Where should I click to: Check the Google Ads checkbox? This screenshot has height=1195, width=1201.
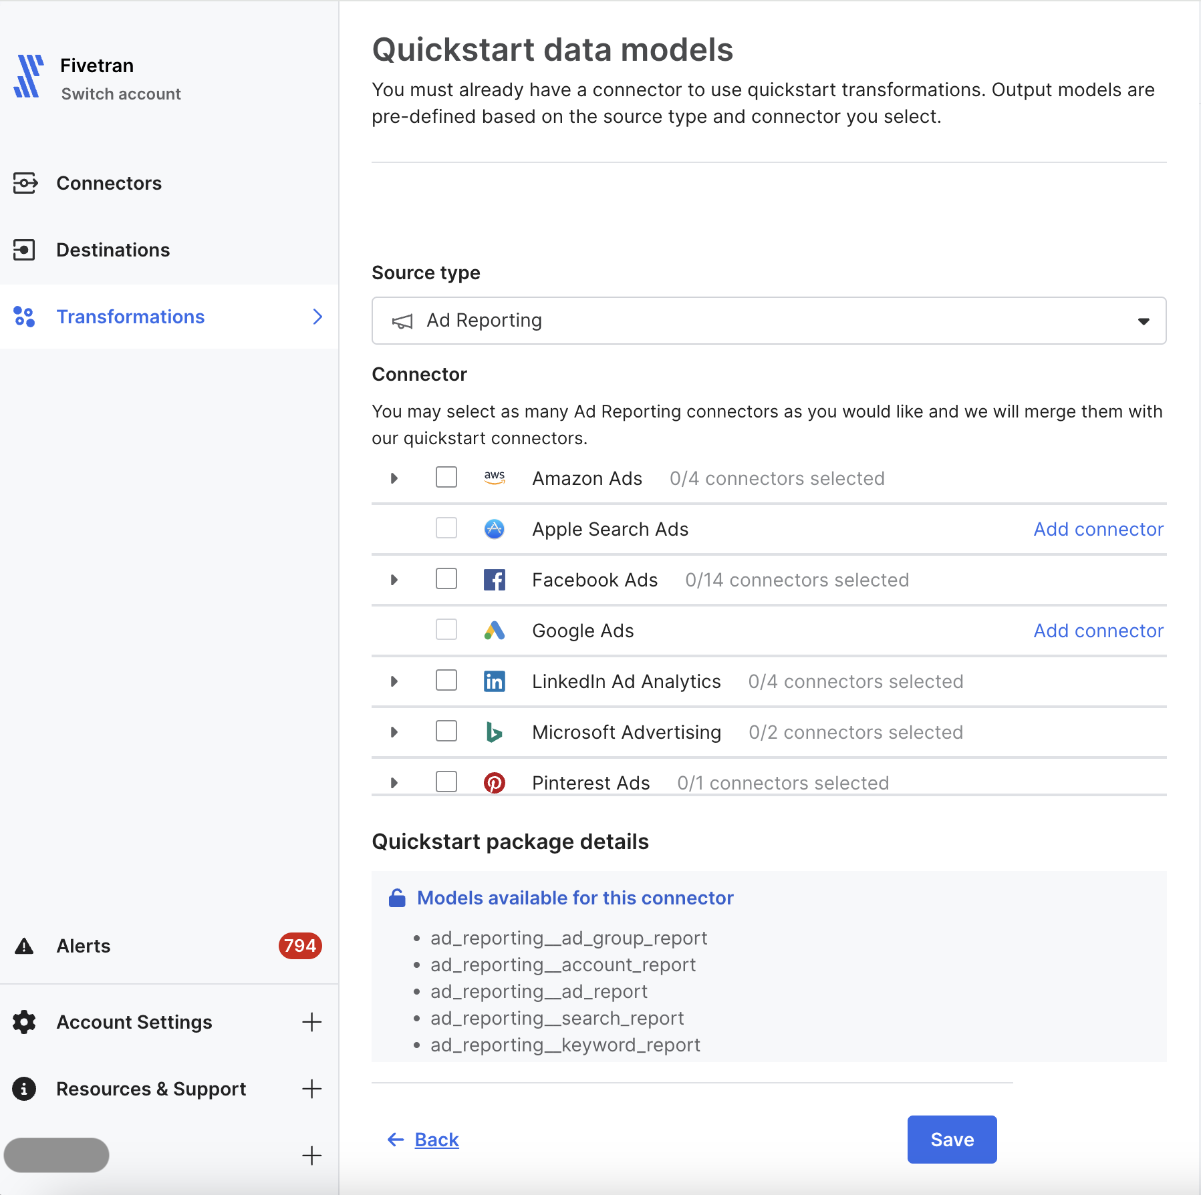446,629
